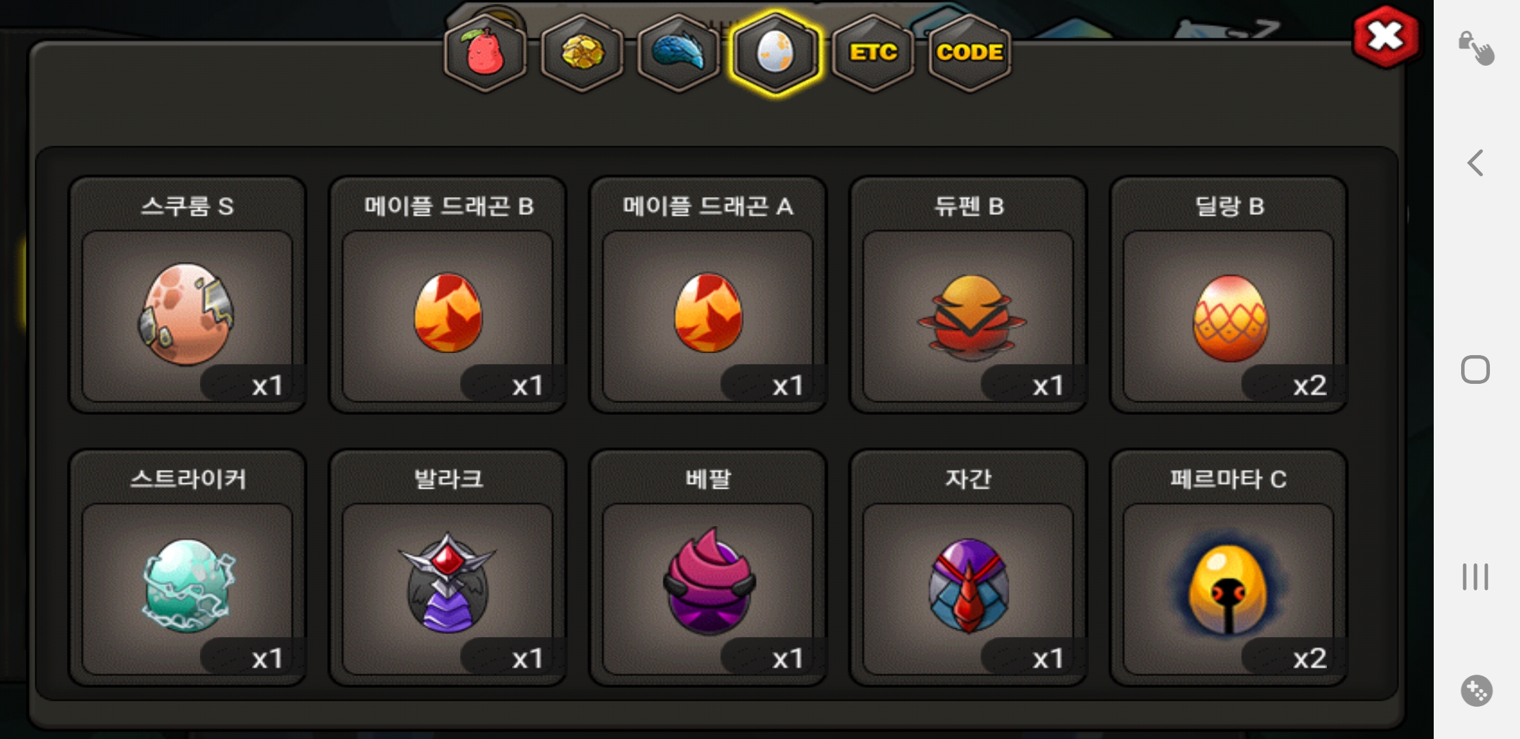The image size is (1520, 739).
Task: Toggle the touch lock icon
Action: click(x=1476, y=48)
